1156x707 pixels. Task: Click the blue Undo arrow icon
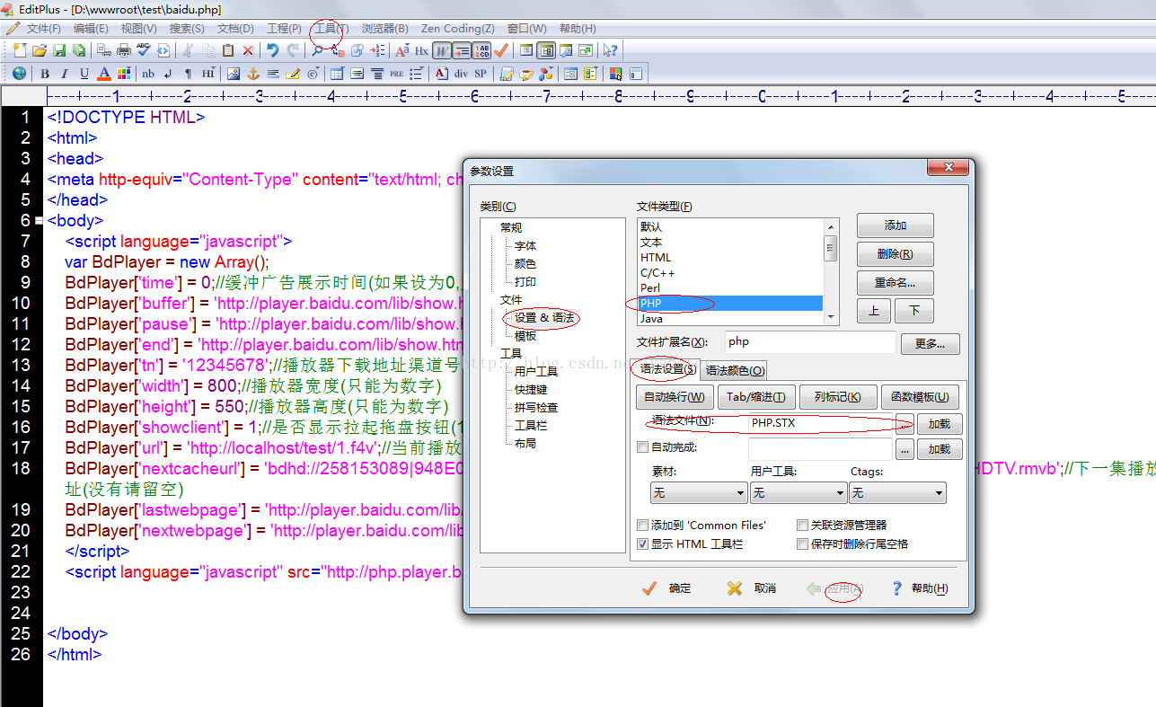point(272,50)
